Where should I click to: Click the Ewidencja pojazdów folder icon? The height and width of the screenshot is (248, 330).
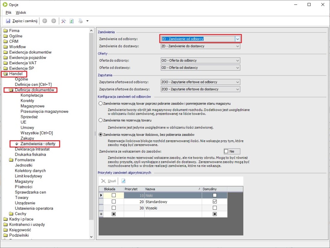coord(5,58)
